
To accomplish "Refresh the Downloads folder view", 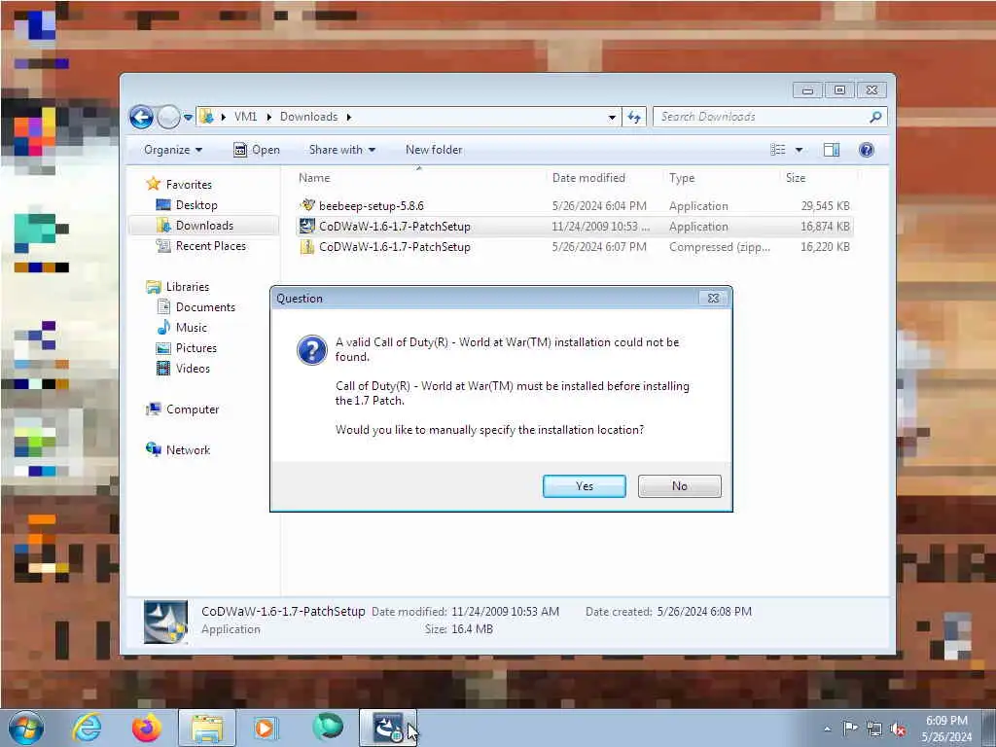I will point(634,117).
